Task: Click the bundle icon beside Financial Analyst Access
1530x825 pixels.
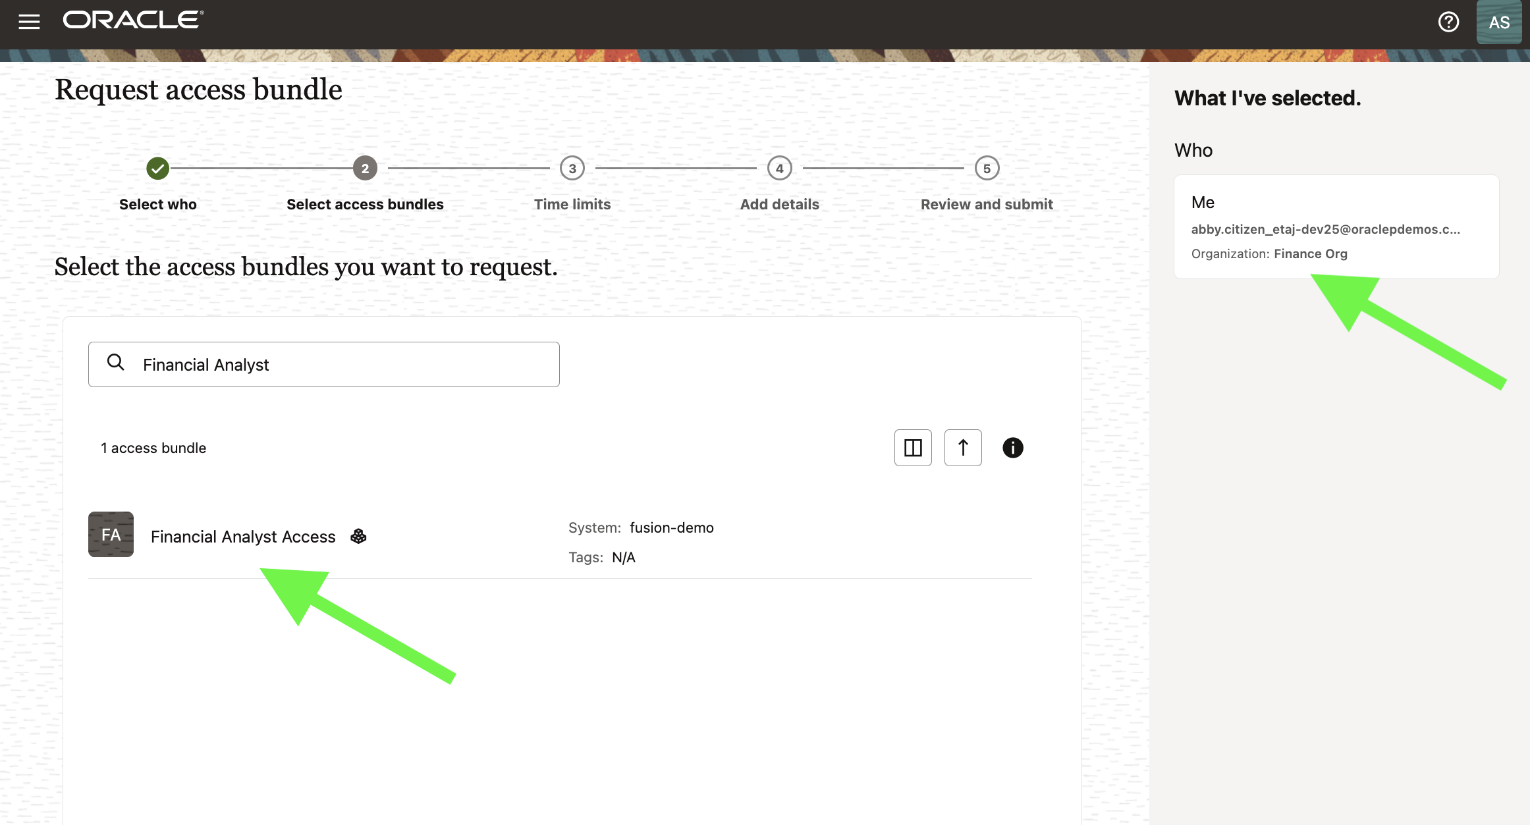Action: tap(358, 537)
